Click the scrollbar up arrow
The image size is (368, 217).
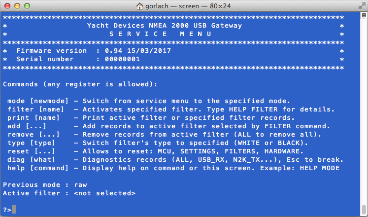point(363,15)
